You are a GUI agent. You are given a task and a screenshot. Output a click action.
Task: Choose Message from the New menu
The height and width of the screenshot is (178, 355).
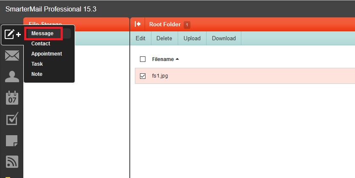tap(42, 33)
